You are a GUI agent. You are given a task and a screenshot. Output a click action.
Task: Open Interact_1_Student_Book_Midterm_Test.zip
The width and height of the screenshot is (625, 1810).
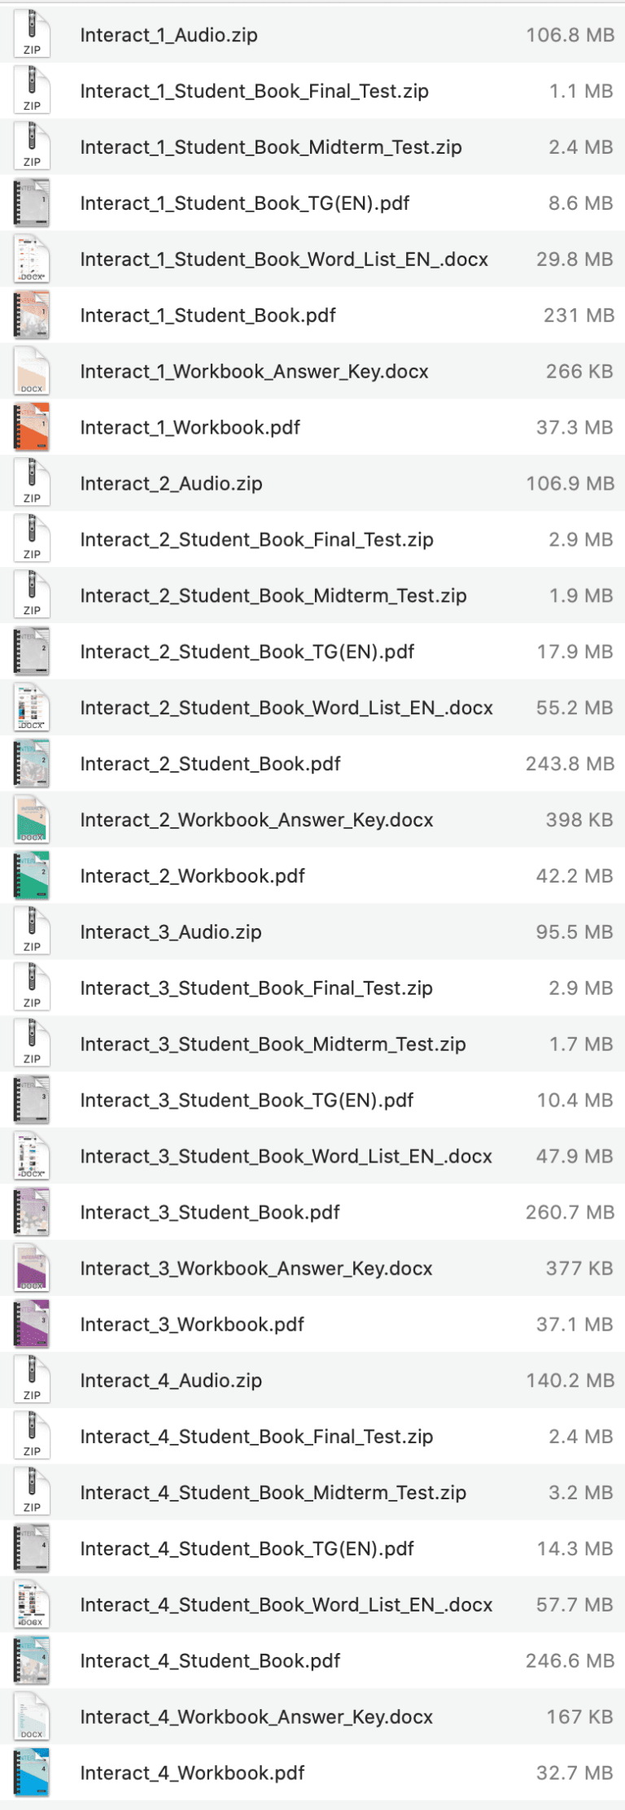[x=272, y=147]
